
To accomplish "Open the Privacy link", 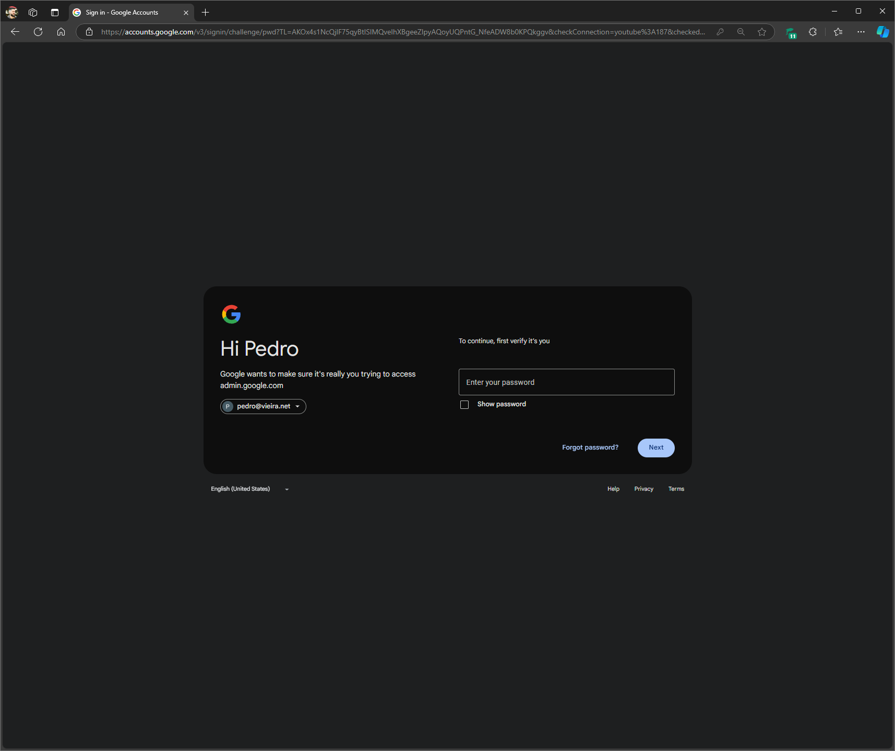I will pyautogui.click(x=643, y=489).
